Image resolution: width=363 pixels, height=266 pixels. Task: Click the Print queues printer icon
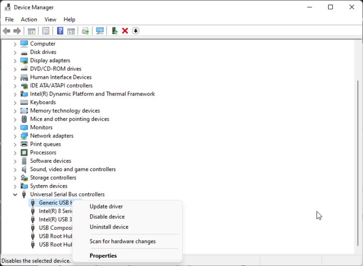click(24, 144)
